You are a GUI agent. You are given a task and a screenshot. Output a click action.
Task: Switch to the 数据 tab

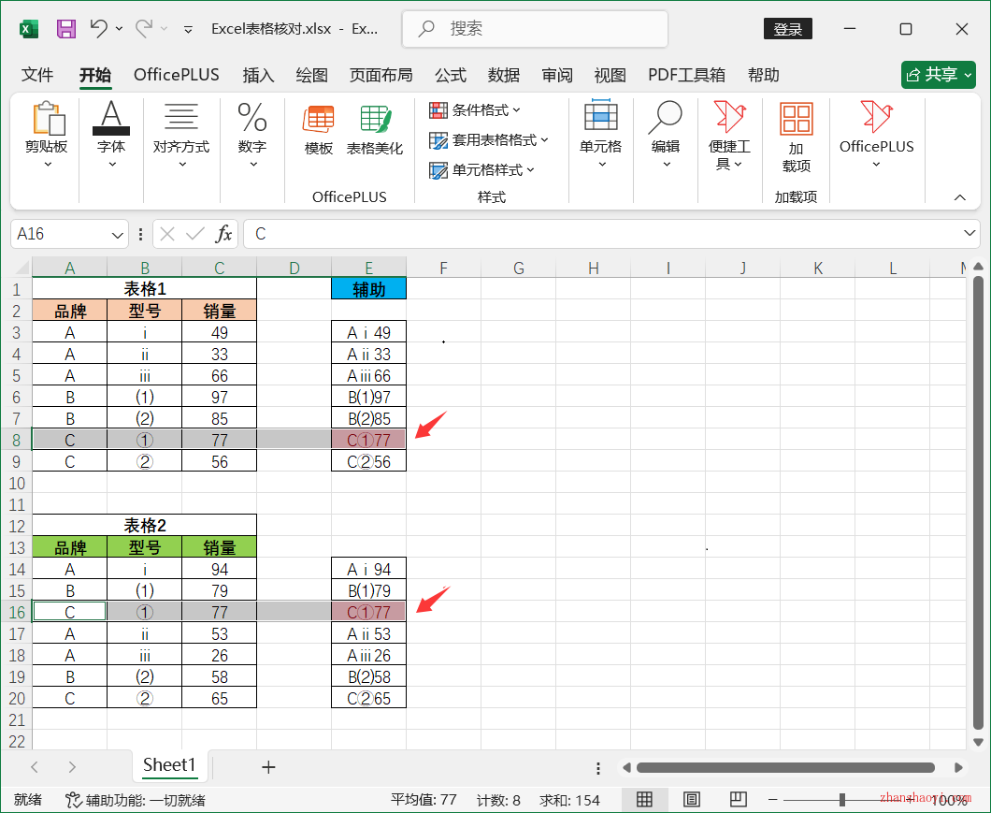[504, 75]
